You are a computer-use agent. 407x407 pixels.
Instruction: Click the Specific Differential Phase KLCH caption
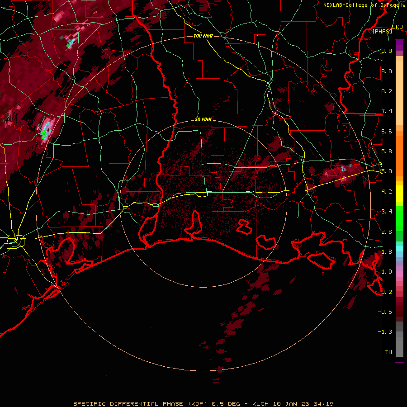tap(203, 404)
